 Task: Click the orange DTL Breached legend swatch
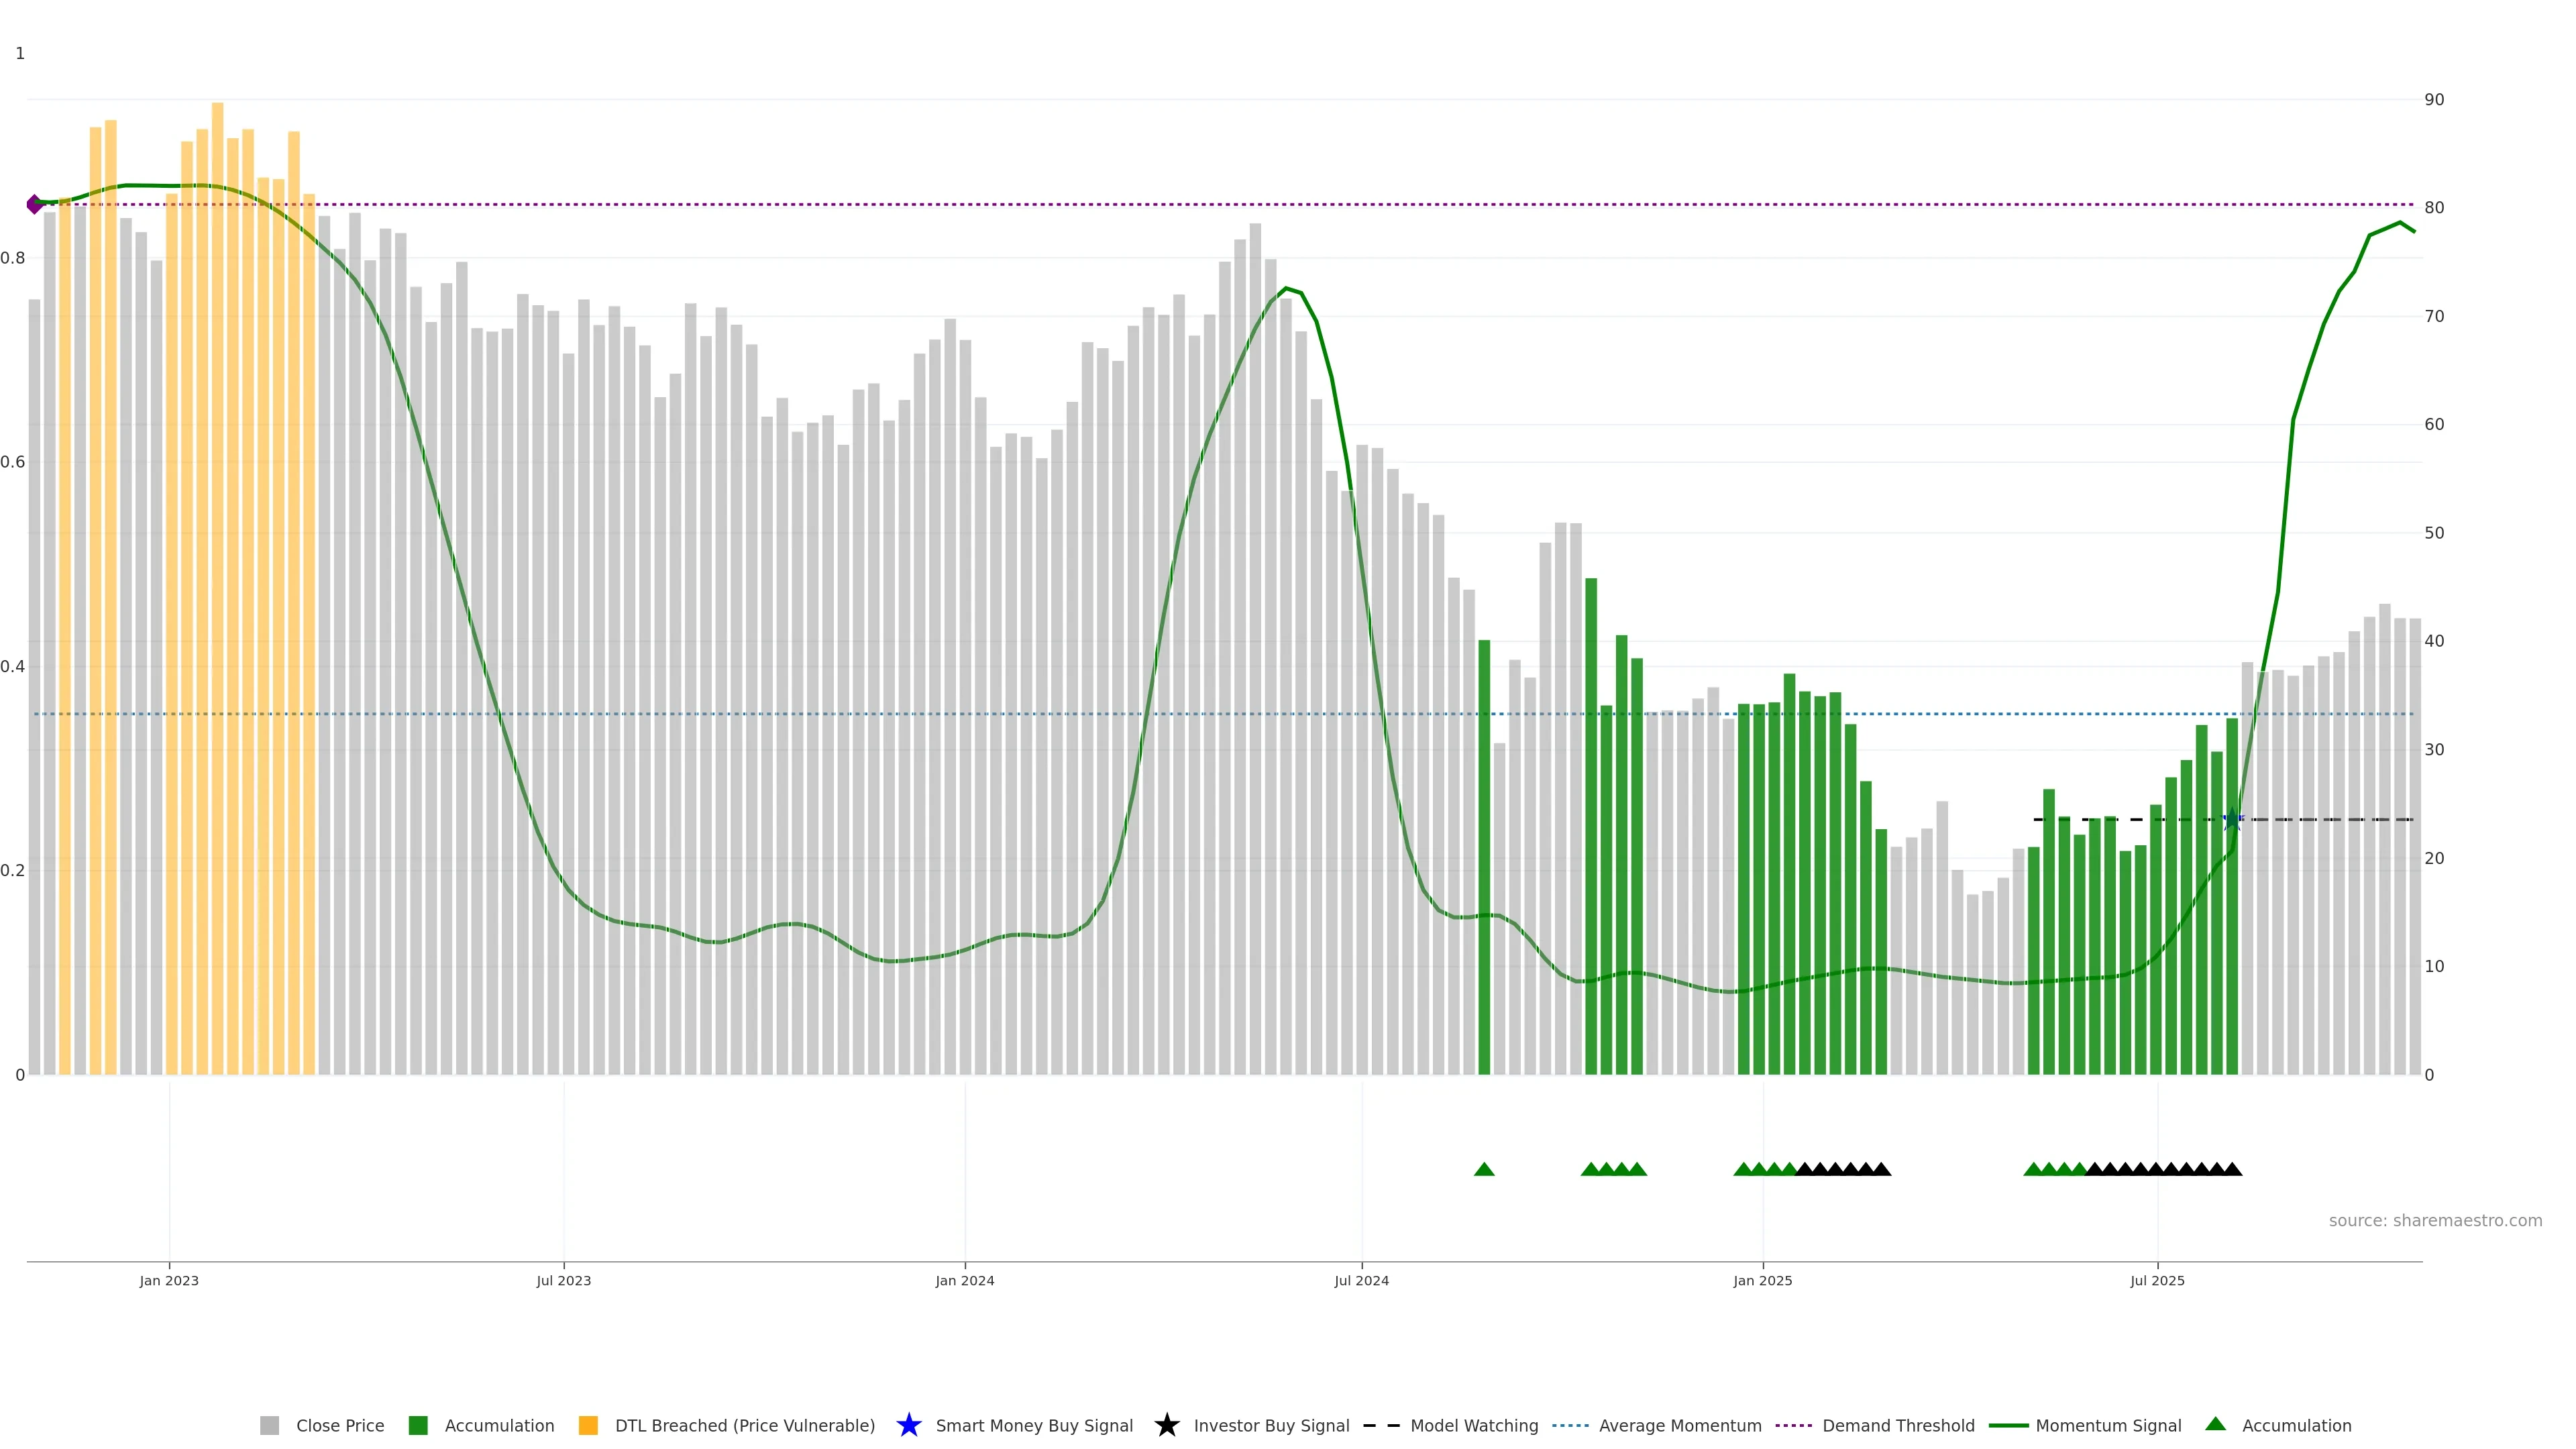pyautogui.click(x=588, y=1425)
